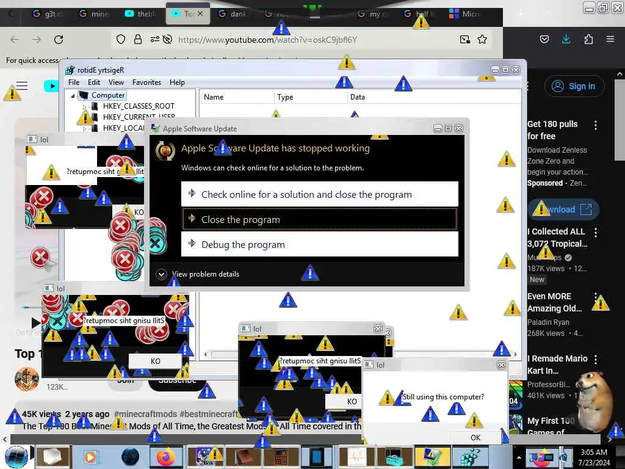Image resolution: width=625 pixels, height=469 pixels.
Task: Click the #minecraftmods hashtag link
Action: click(x=145, y=414)
